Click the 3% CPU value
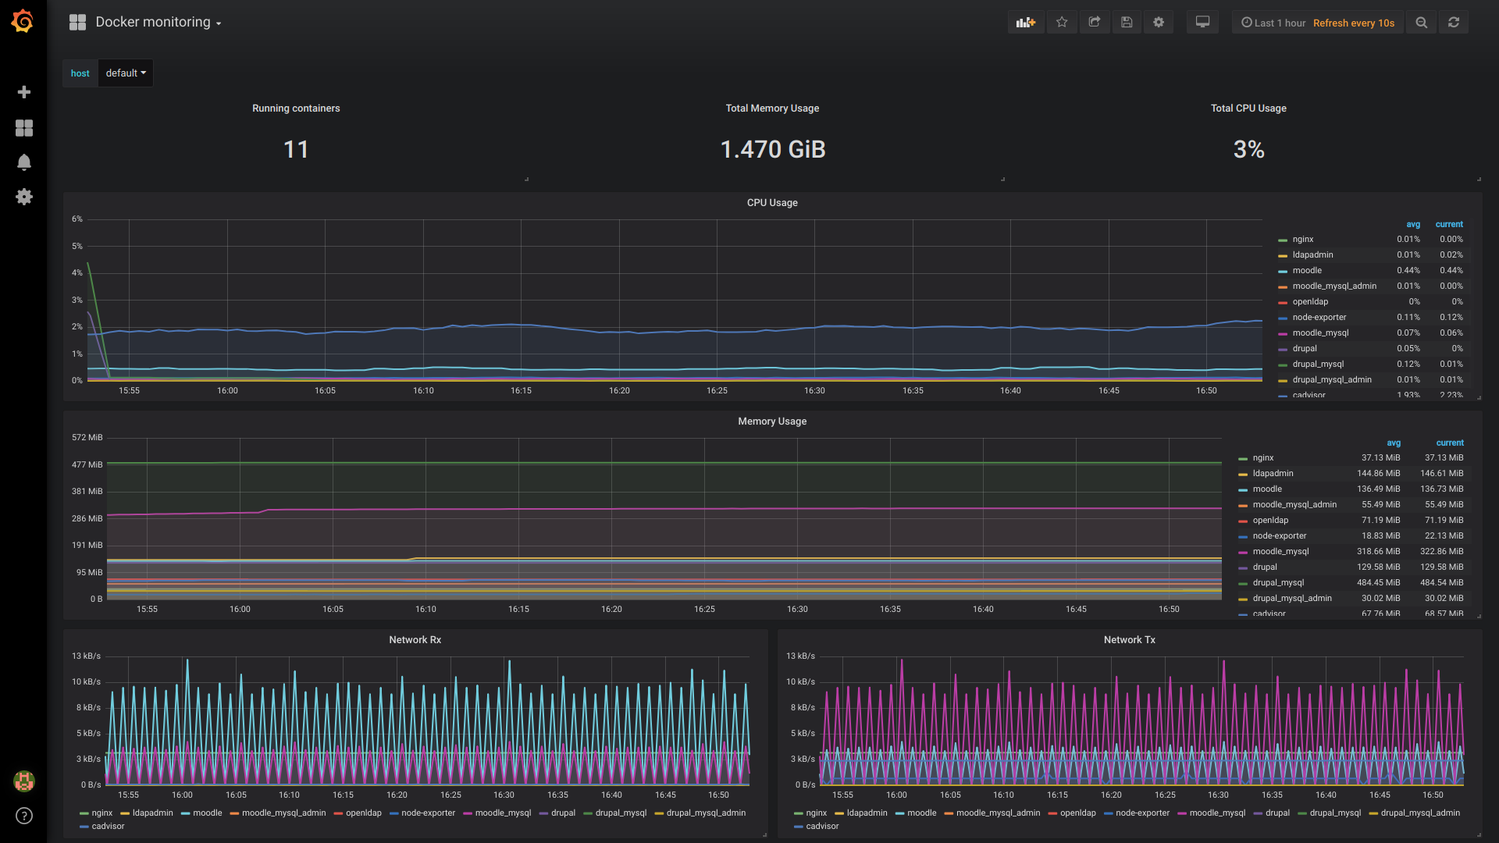The height and width of the screenshot is (843, 1499). [x=1248, y=149]
